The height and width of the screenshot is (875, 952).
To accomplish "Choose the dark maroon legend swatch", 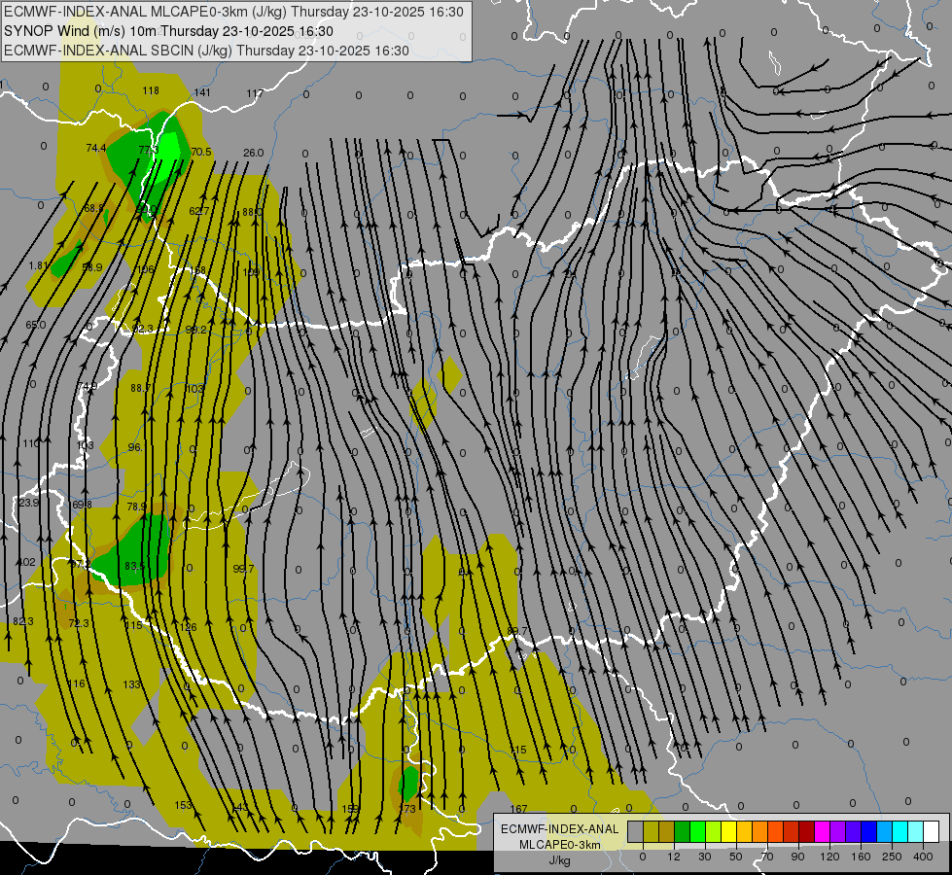I will click(x=807, y=831).
